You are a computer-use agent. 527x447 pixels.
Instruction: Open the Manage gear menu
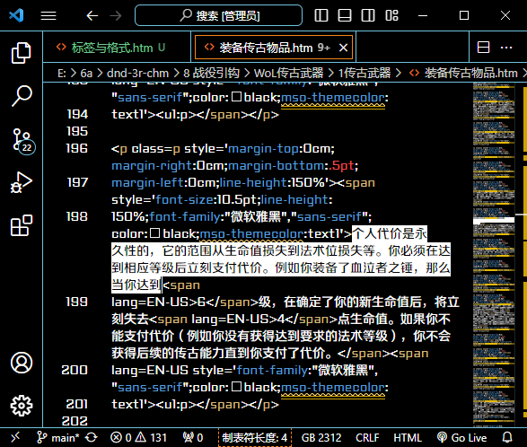(22, 406)
